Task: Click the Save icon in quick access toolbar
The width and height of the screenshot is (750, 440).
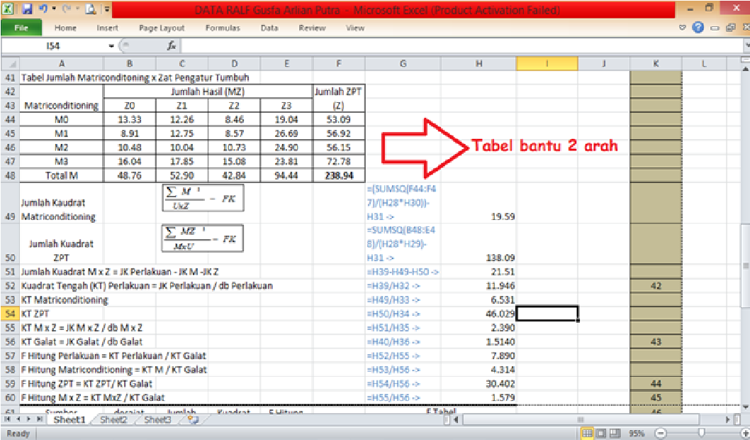Action: [27, 10]
